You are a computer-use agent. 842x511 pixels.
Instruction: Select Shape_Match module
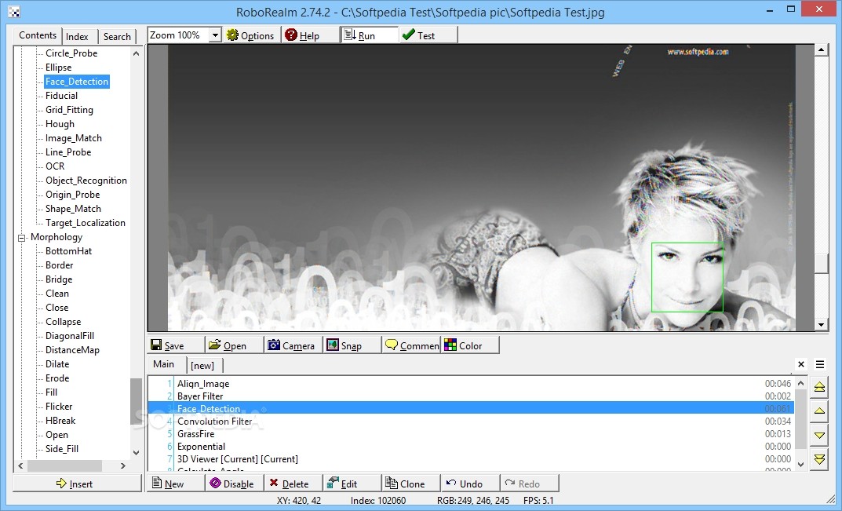(73, 209)
